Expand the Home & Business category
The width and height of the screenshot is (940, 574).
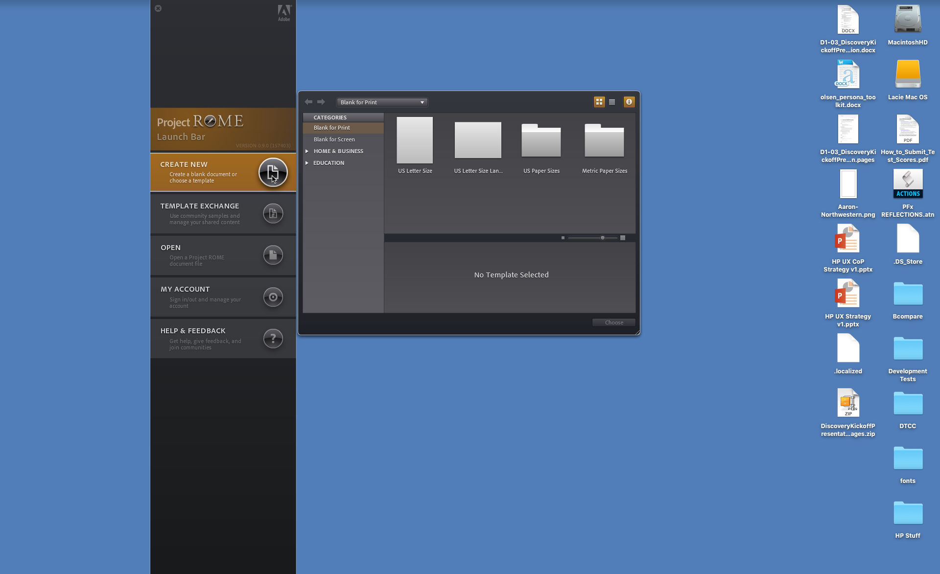pos(307,151)
